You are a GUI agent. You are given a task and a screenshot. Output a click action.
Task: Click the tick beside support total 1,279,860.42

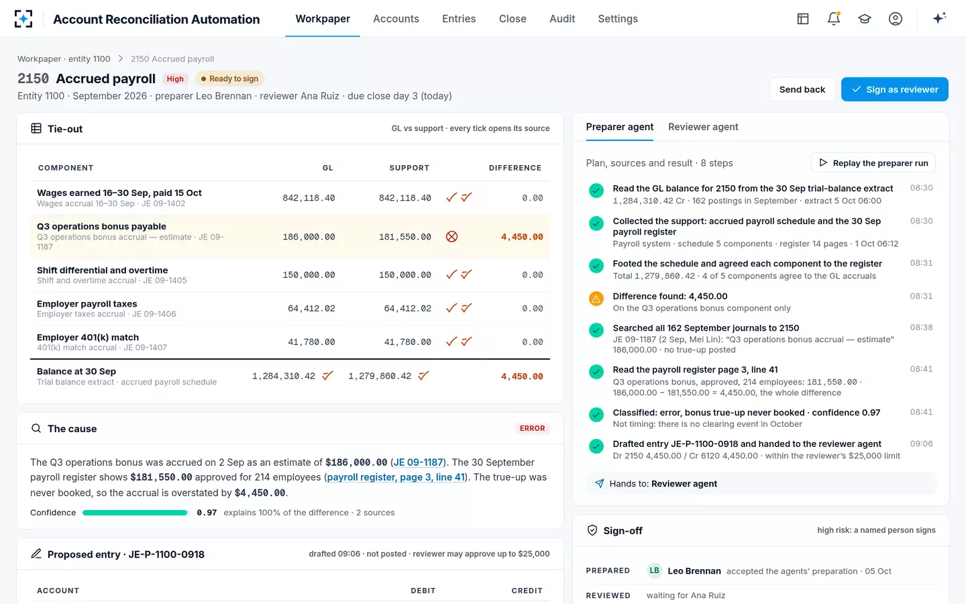tap(423, 376)
